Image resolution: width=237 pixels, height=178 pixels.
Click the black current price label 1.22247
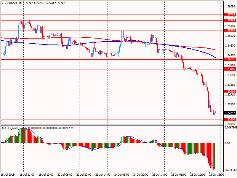230,113
